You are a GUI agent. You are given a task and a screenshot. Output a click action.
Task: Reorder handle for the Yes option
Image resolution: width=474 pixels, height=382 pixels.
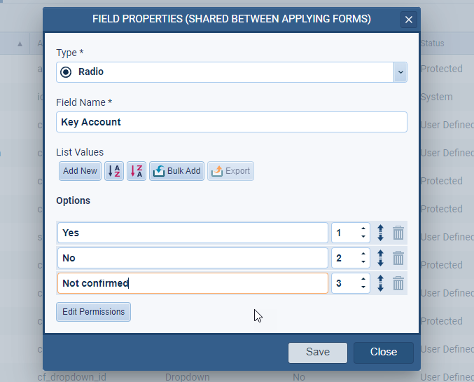(380, 233)
